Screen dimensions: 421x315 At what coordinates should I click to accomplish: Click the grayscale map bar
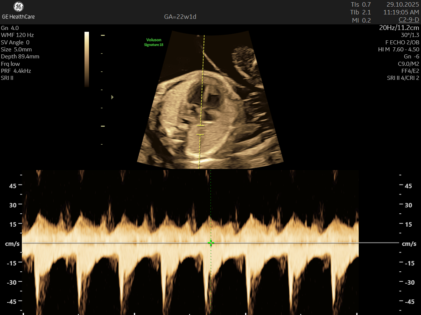point(87,59)
